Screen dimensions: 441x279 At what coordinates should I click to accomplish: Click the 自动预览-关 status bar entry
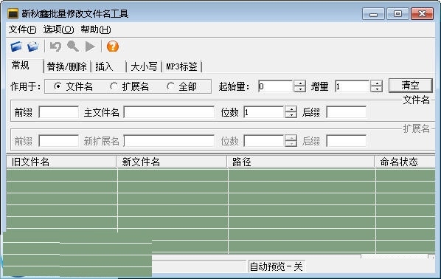(277, 266)
